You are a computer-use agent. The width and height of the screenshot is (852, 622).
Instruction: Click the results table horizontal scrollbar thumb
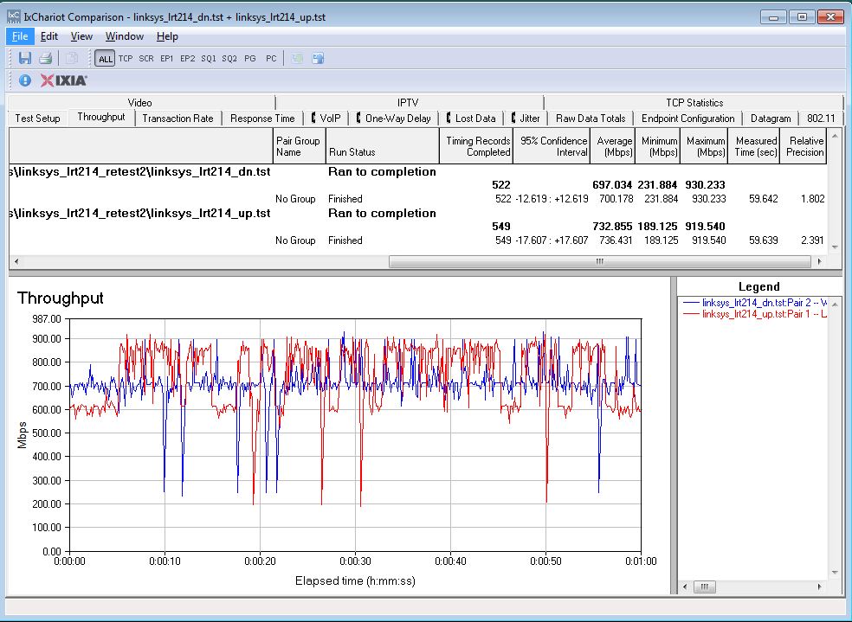599,261
